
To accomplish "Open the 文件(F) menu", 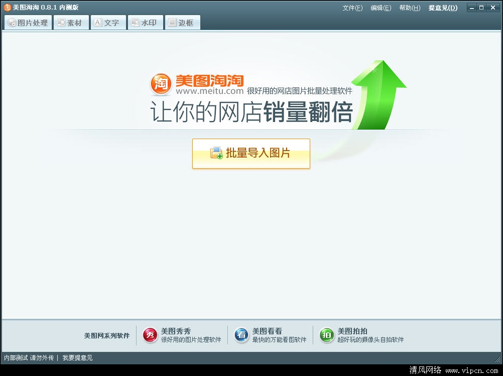I will 352,8.
